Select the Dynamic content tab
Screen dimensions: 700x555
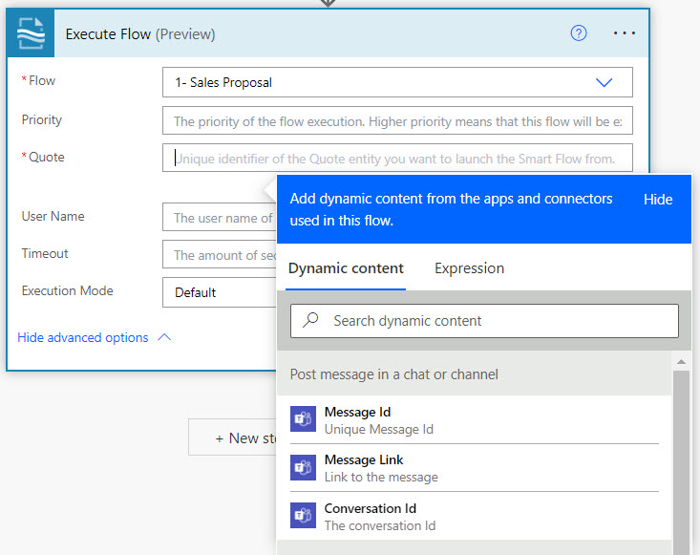coord(346,267)
